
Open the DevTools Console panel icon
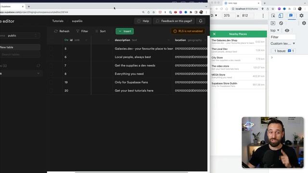point(291,15)
